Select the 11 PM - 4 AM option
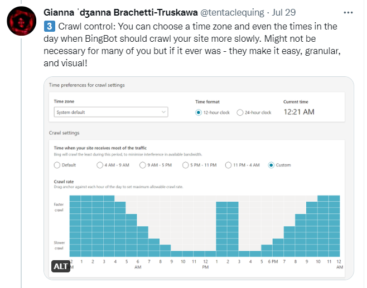 click(228, 165)
